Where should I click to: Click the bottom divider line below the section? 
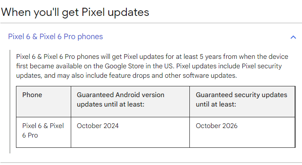click(151, 163)
